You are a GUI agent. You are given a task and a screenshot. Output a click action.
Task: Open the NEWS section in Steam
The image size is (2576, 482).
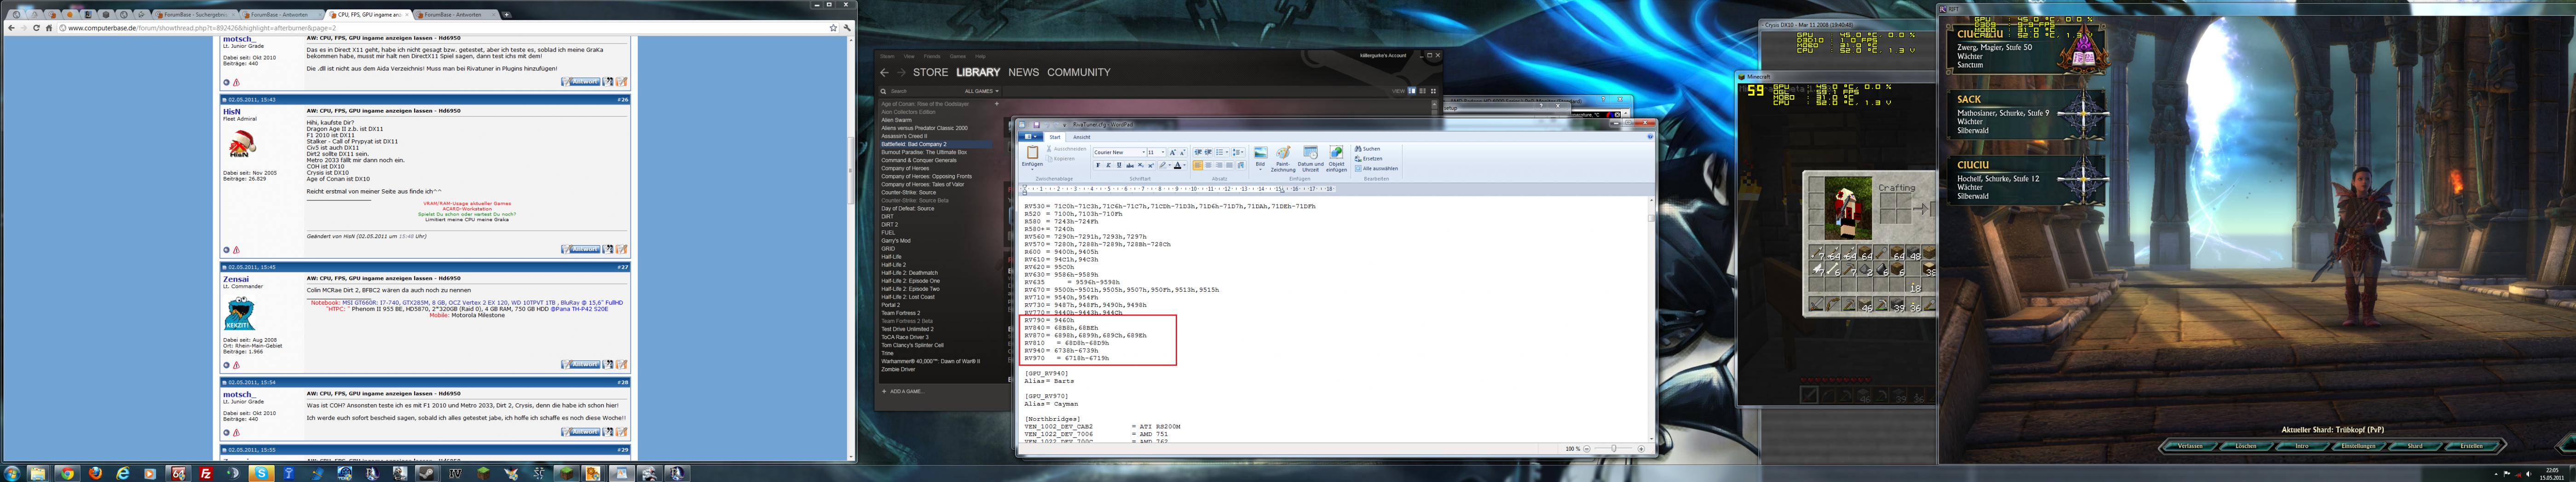point(1023,73)
